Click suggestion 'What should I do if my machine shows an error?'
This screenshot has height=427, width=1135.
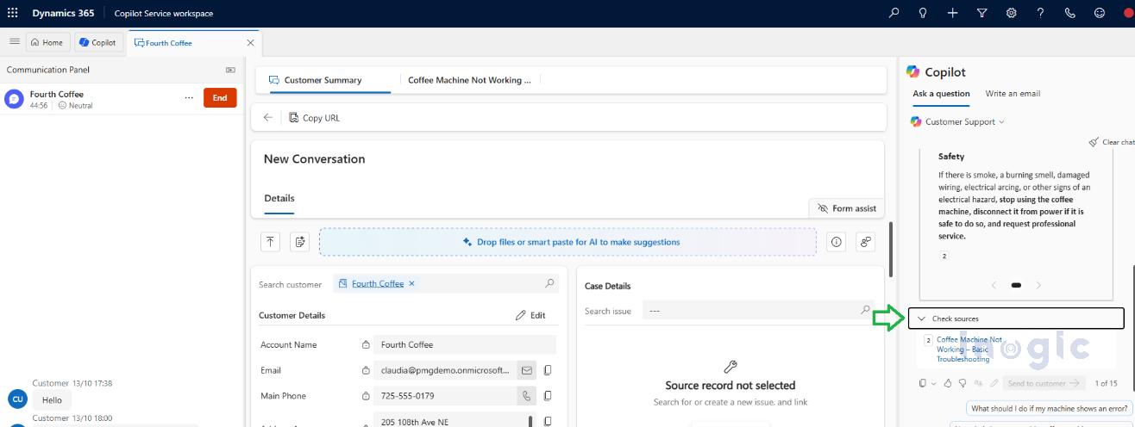point(1049,408)
